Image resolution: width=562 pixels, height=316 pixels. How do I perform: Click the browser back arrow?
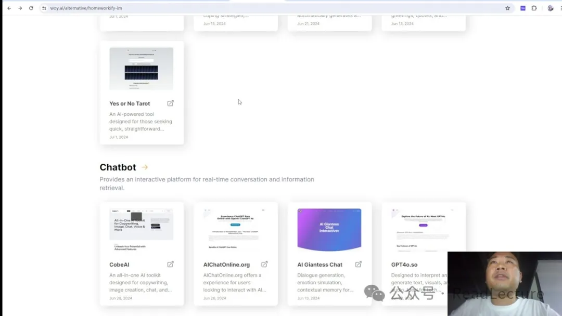point(9,8)
